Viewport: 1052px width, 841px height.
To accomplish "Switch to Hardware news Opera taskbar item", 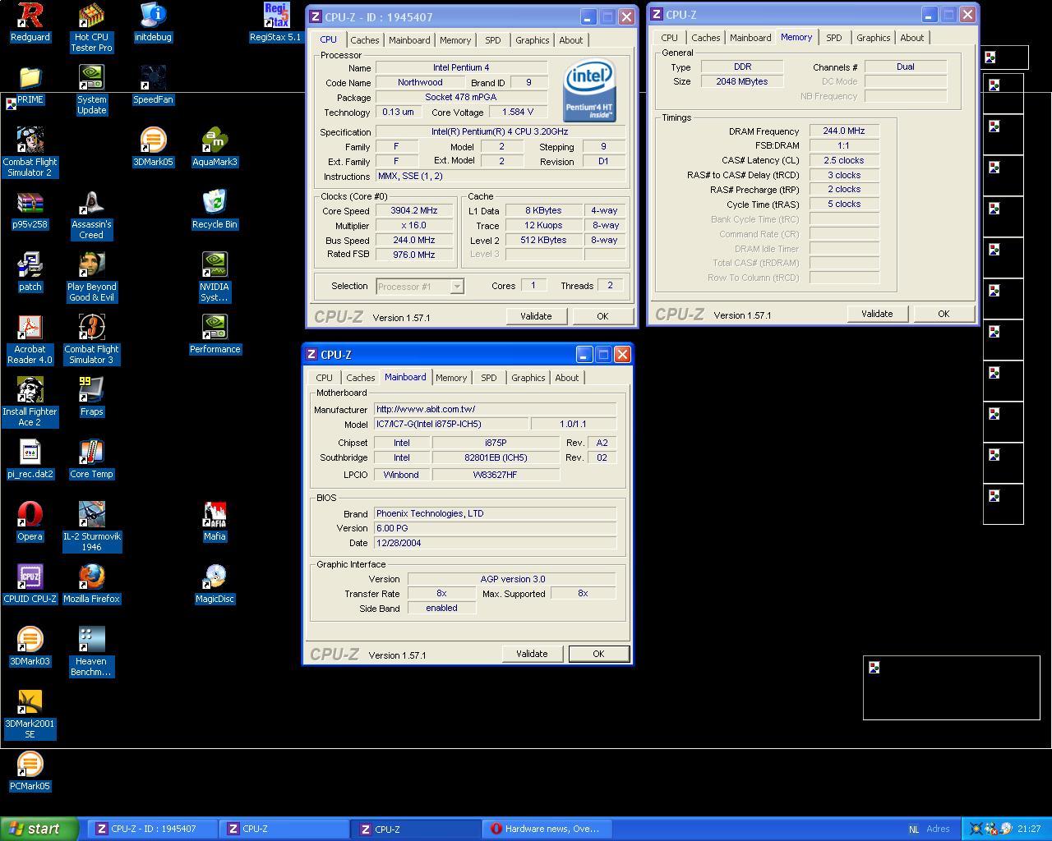I will (x=547, y=829).
